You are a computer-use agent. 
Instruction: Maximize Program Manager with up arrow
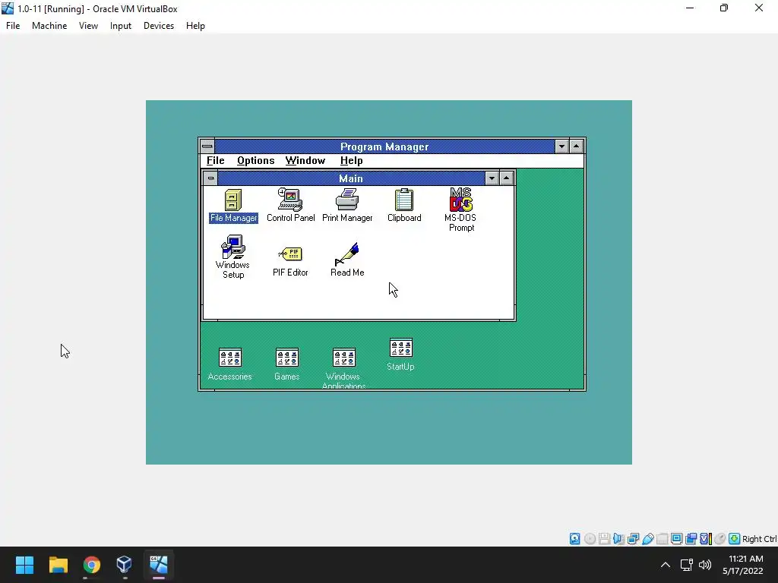[576, 147]
